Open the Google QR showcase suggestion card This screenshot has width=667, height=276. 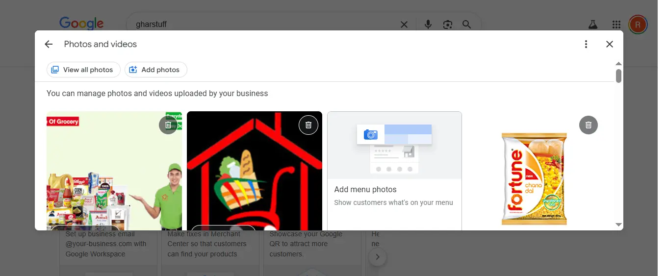pos(312,253)
